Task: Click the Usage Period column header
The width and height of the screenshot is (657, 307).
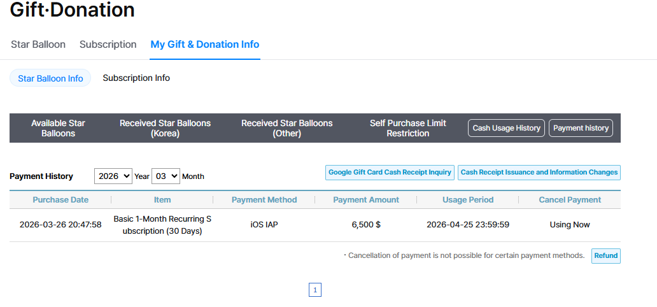Action: click(x=468, y=200)
